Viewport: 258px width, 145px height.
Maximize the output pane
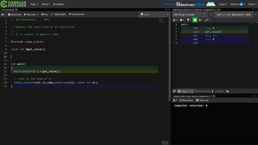[253, 96]
